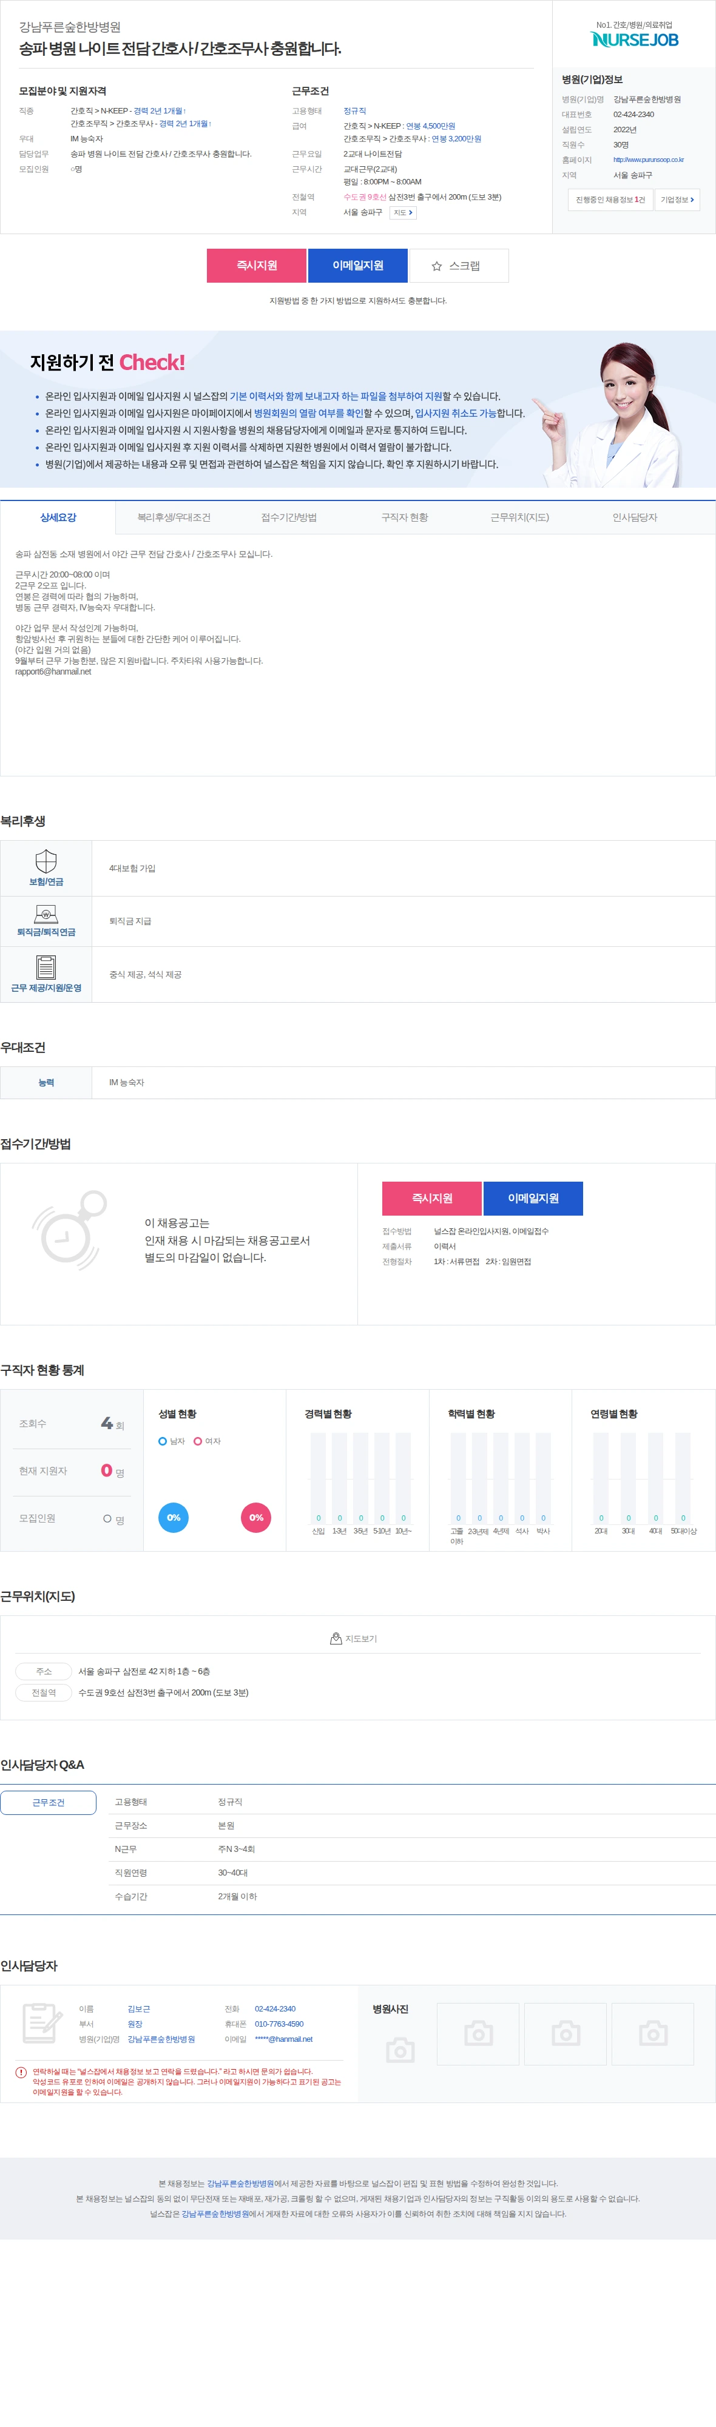Viewport: 716px width, 2427px height.
Task: Click the 지도보기 map pin icon
Action: click(x=336, y=1638)
